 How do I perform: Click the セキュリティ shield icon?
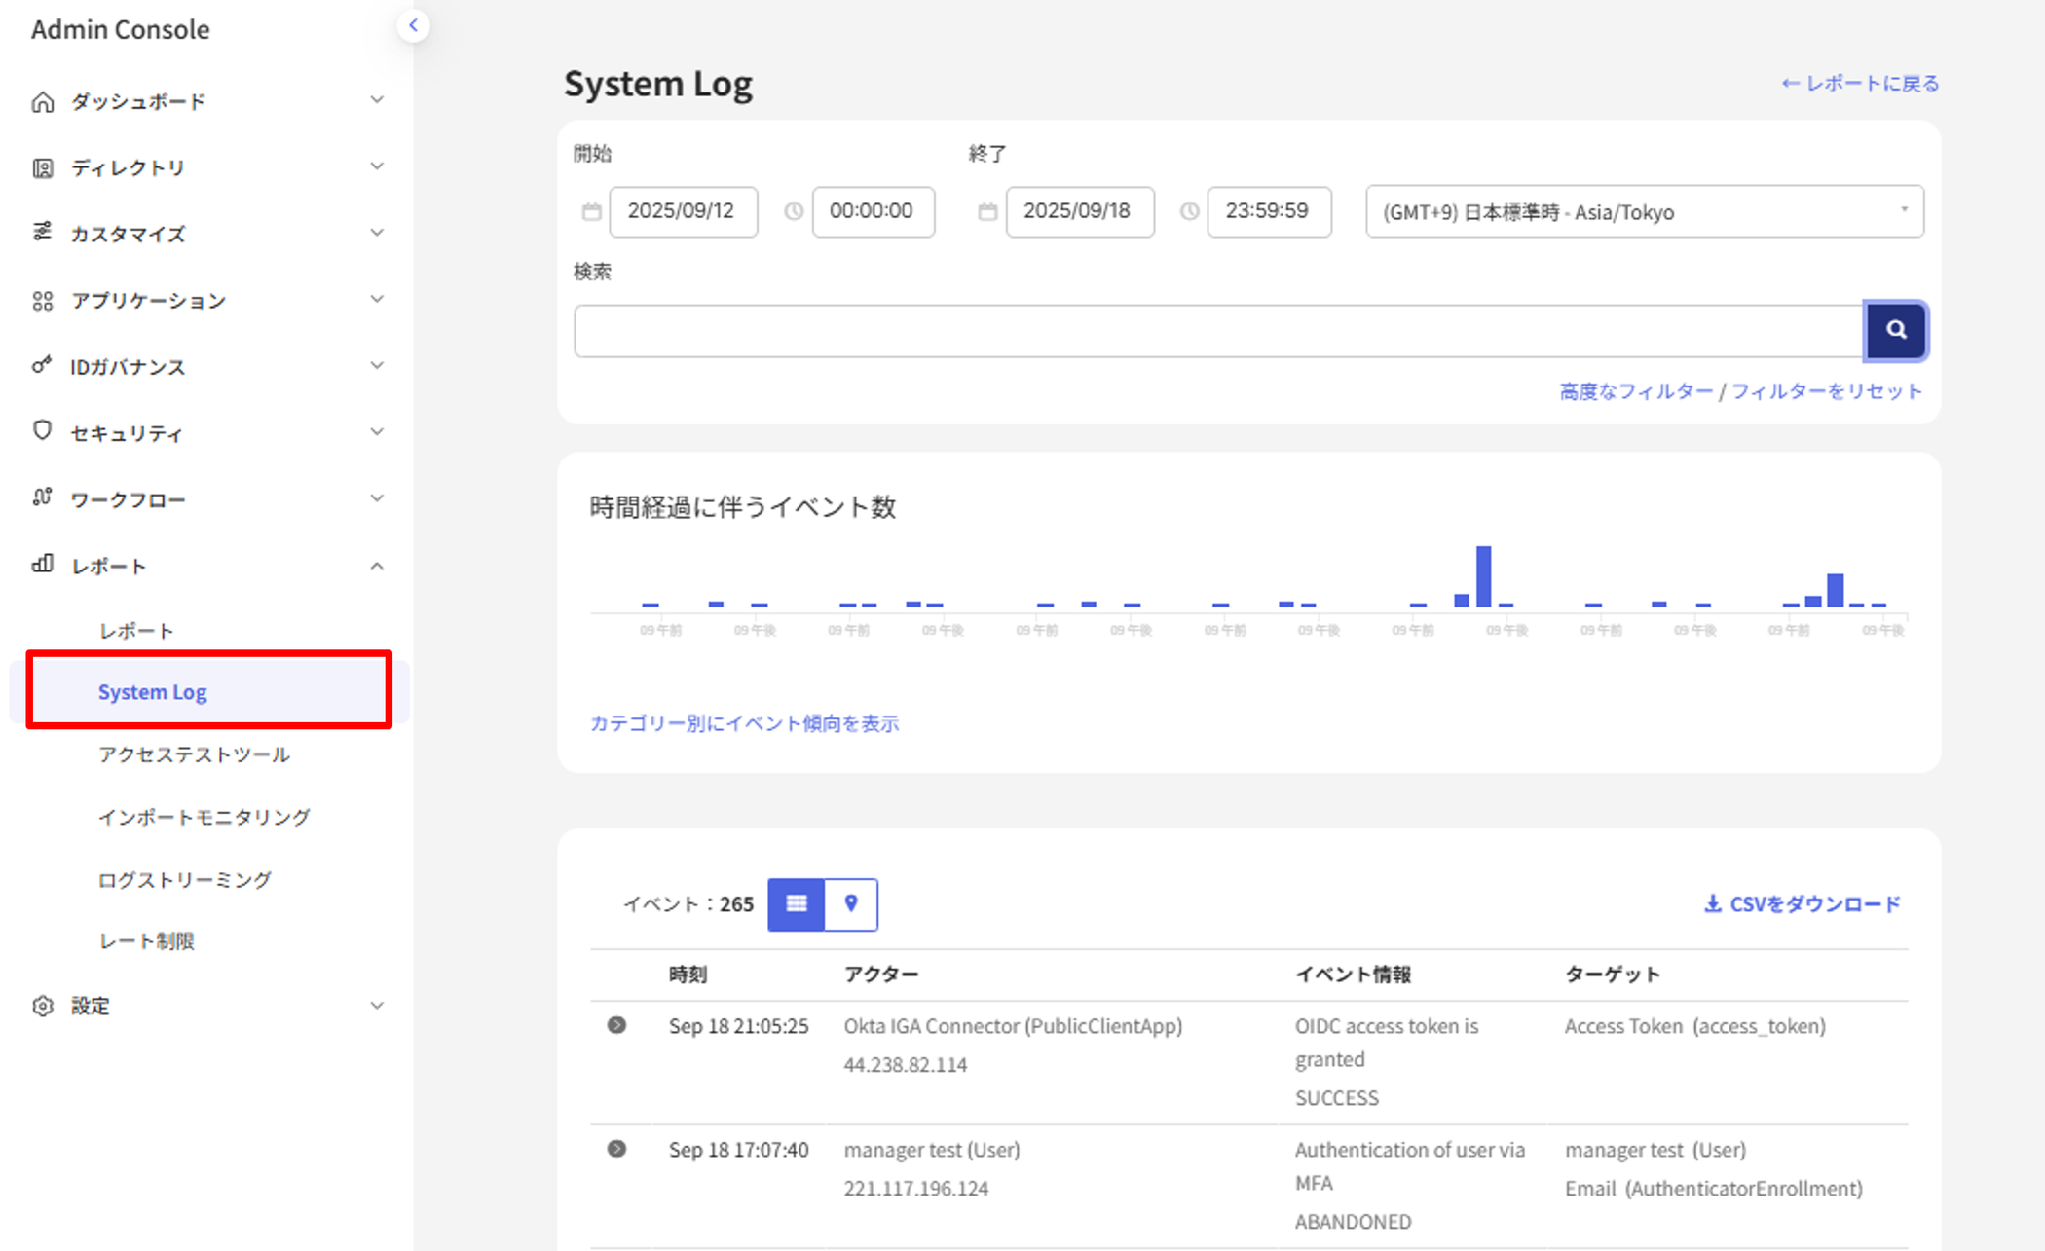42,431
